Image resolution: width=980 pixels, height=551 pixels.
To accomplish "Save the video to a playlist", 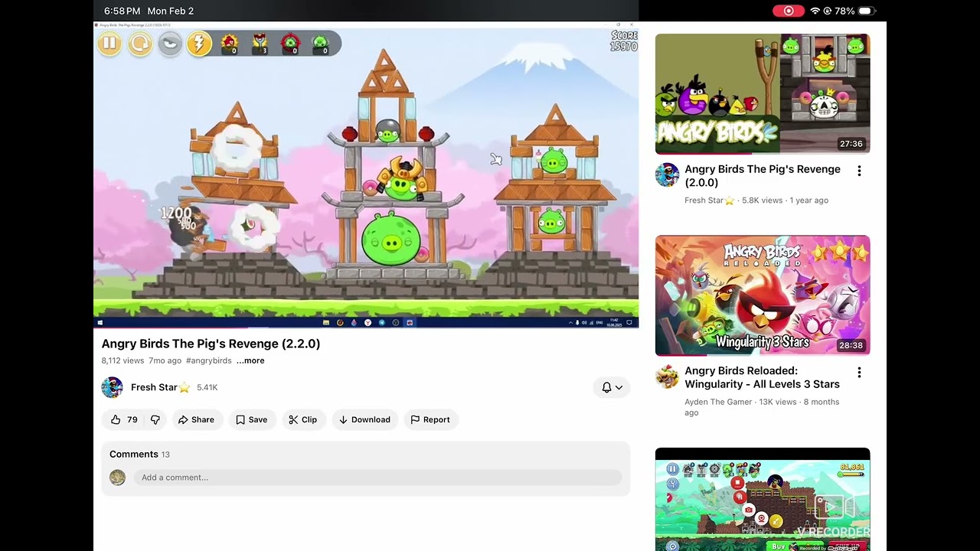I will pyautogui.click(x=252, y=419).
